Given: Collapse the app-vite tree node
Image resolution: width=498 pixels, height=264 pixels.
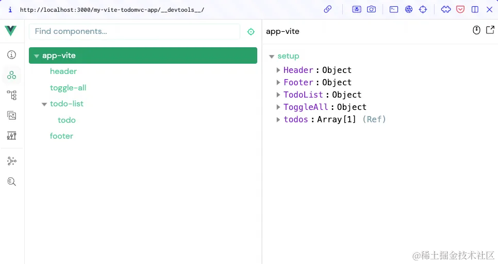Looking at the screenshot, I should tap(37, 56).
